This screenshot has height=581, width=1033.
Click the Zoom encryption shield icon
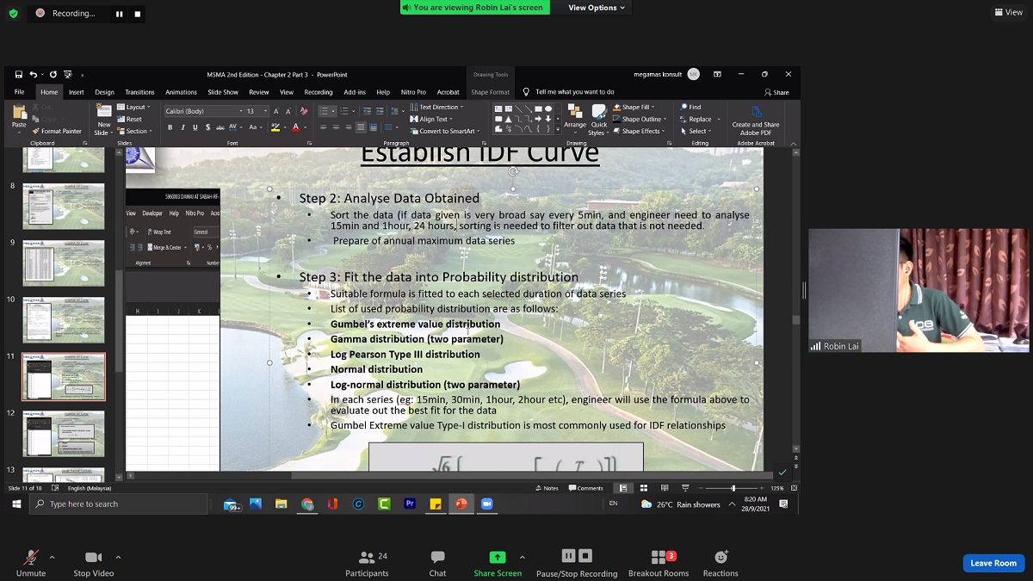pyautogui.click(x=13, y=14)
